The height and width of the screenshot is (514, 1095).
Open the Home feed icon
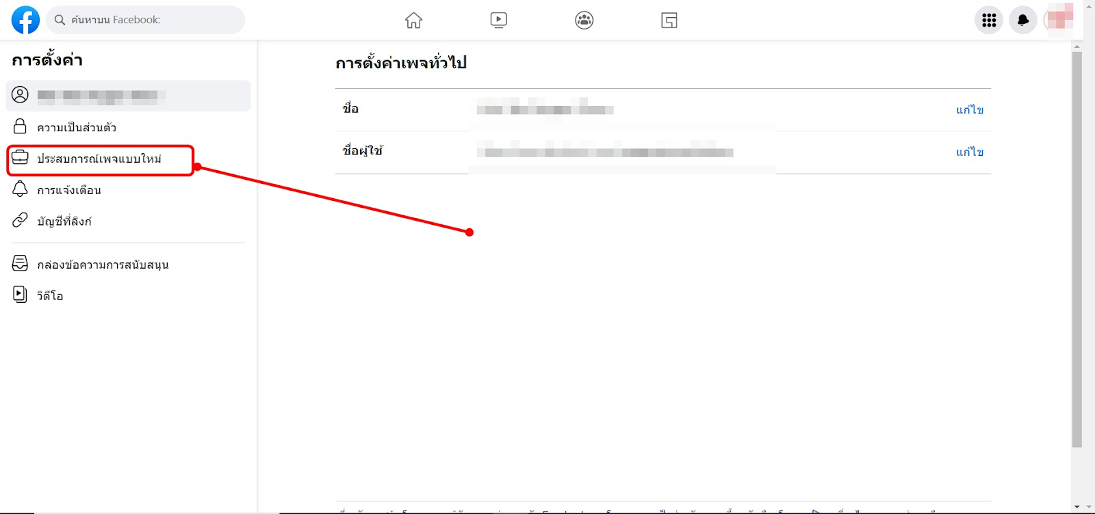click(413, 21)
